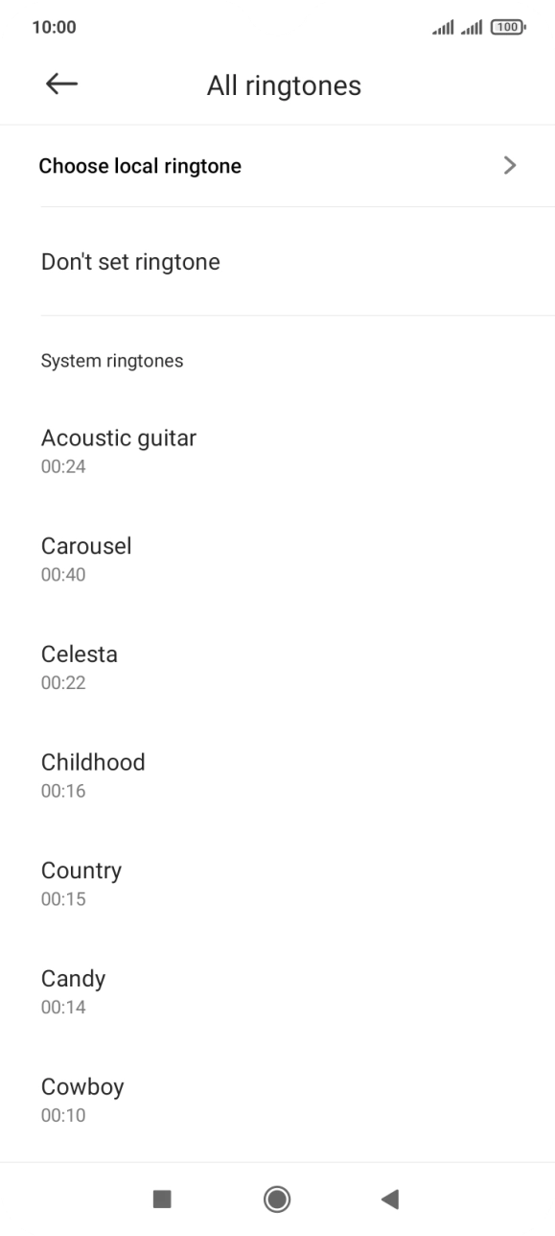Select the Cowboy ringtone

coord(82,1097)
